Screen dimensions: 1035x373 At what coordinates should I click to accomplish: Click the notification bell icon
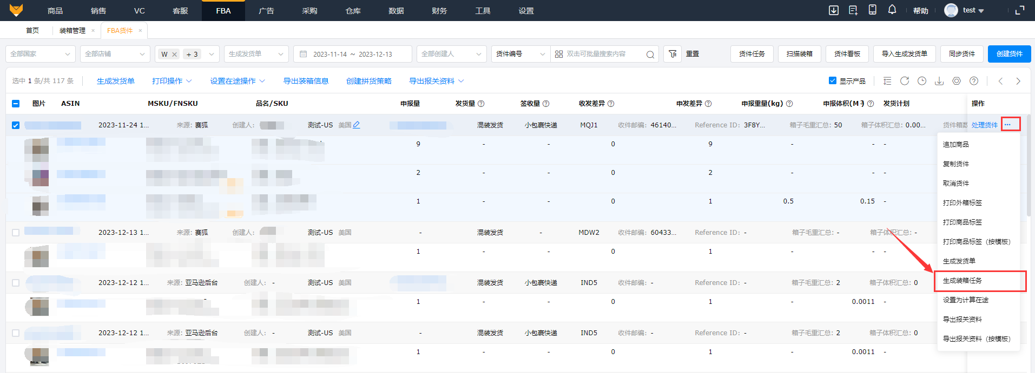pos(892,10)
